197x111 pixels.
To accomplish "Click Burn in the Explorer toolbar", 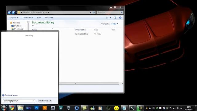I will pyautogui.click(x=39, y=18).
